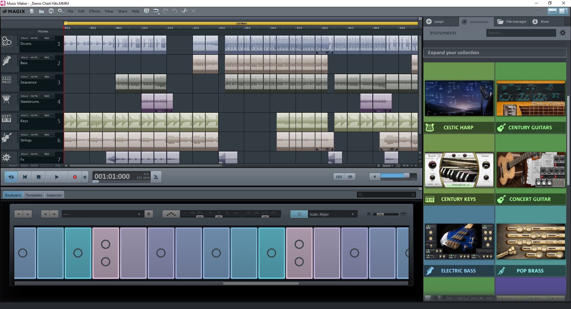Click the record button
Viewport: 571px width, 309px height.
click(75, 177)
